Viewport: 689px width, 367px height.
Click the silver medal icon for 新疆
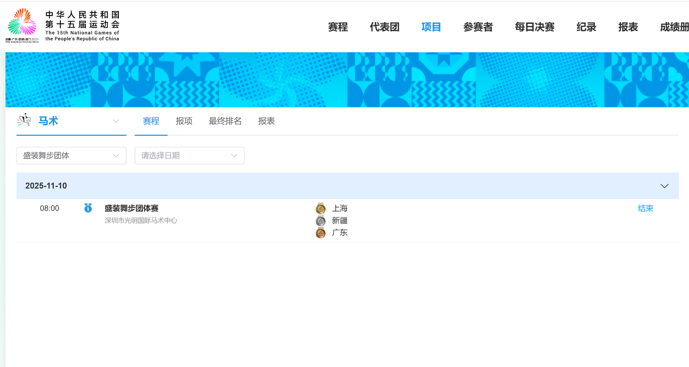pos(321,221)
